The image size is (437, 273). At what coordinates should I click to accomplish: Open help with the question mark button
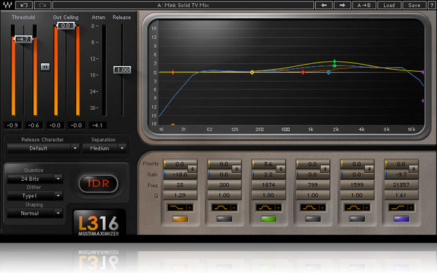click(x=431, y=5)
